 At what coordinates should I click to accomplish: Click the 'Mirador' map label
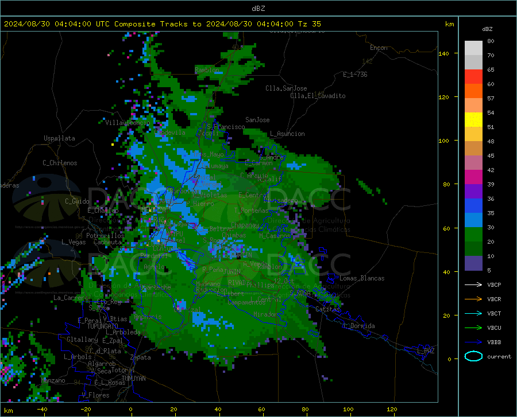265,314
